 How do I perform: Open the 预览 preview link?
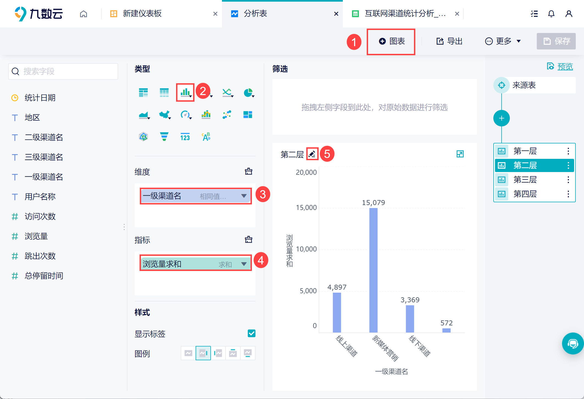point(565,66)
